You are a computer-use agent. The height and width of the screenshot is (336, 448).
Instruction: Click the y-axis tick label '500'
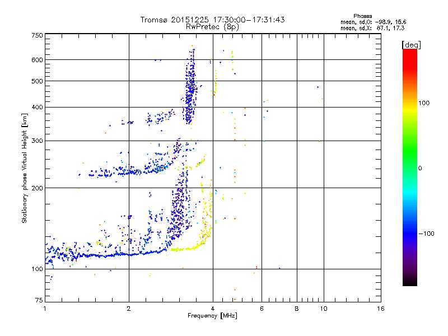point(37,81)
